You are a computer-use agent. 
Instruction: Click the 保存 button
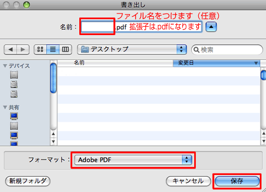[x=237, y=181]
